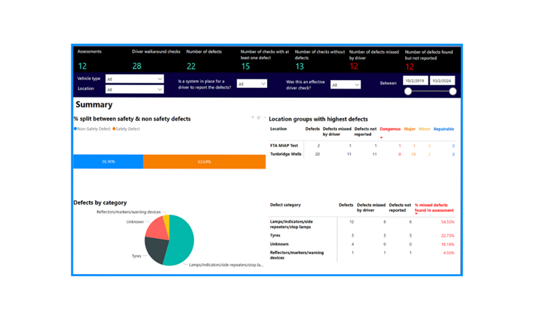The width and height of the screenshot is (534, 320).
Task: Select Lamps/indicators/side repeaters/stop lamps table row
Action: coord(362,224)
